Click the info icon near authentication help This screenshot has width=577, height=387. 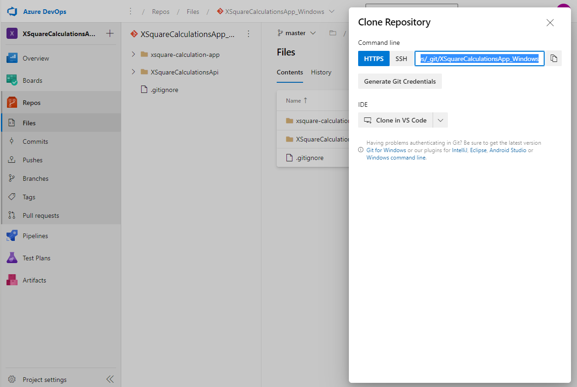pyautogui.click(x=360, y=150)
